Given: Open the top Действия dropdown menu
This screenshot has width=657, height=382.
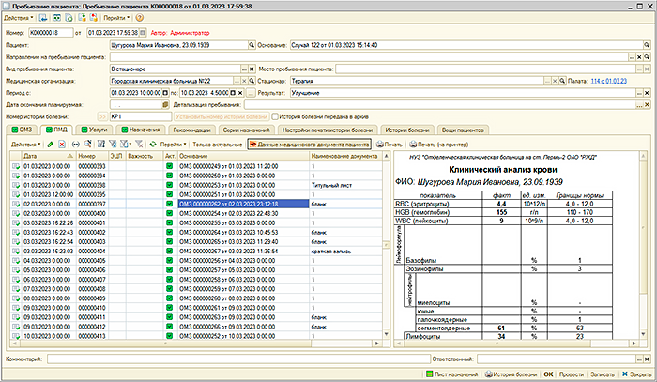Looking at the screenshot, I should click(21, 17).
